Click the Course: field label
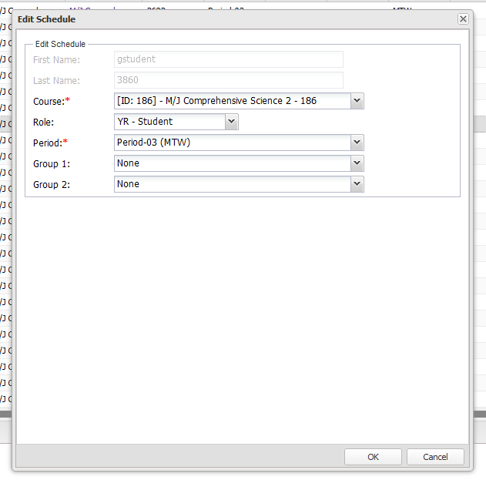486x480 pixels. (48, 101)
